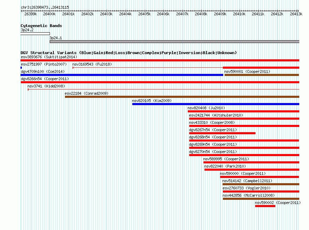This screenshot has height=230, width=309.
Task: Open nsv433310 (Cooper2008) label
Action: 212,122
